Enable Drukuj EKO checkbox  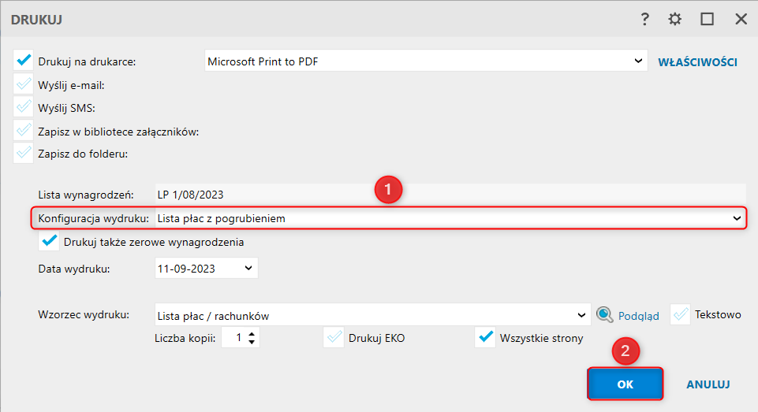coord(334,339)
